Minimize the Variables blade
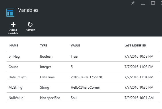The image size is (162, 109). (x=143, y=4)
